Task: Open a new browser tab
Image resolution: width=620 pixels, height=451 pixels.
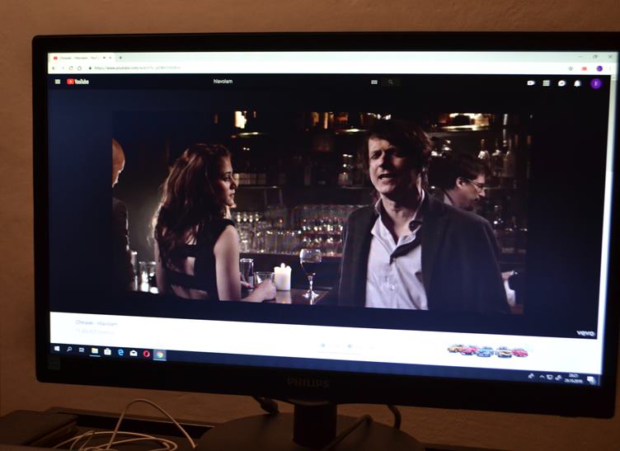Action: [120, 58]
